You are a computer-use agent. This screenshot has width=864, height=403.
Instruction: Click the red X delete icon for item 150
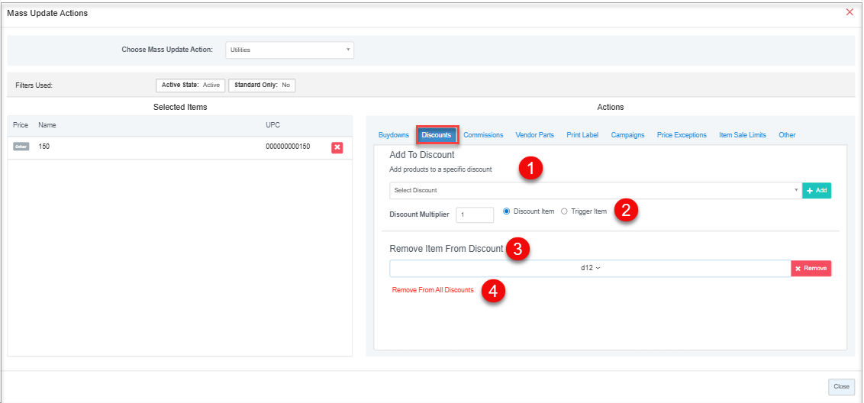click(x=337, y=147)
